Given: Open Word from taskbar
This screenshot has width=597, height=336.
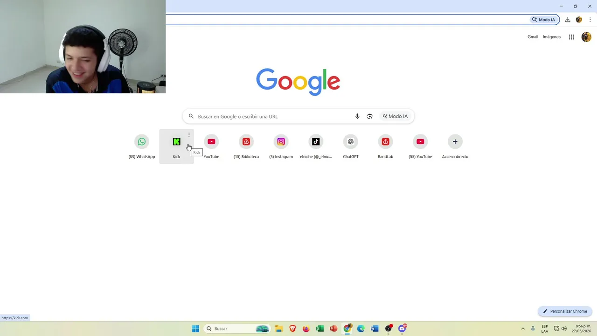Looking at the screenshot, I should click(x=375, y=329).
